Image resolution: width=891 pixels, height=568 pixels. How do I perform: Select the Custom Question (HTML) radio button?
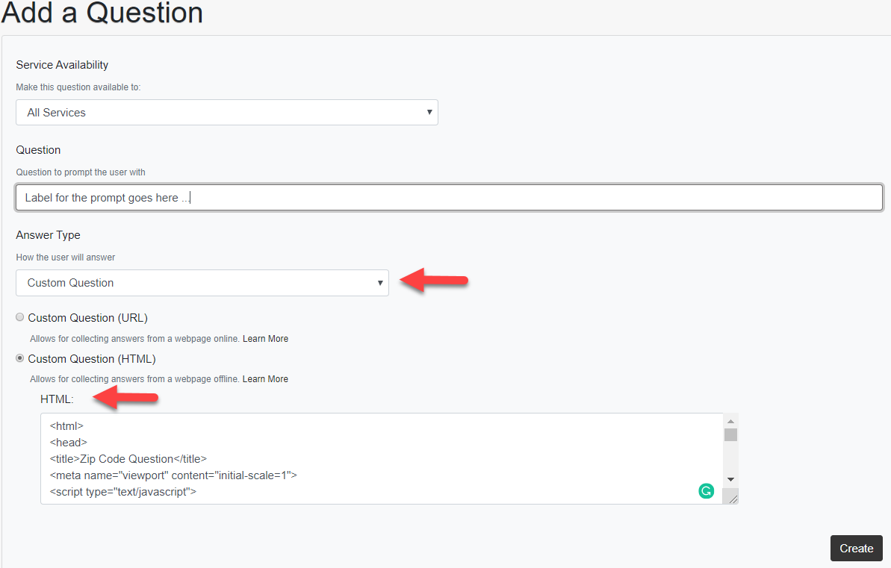[x=20, y=358]
